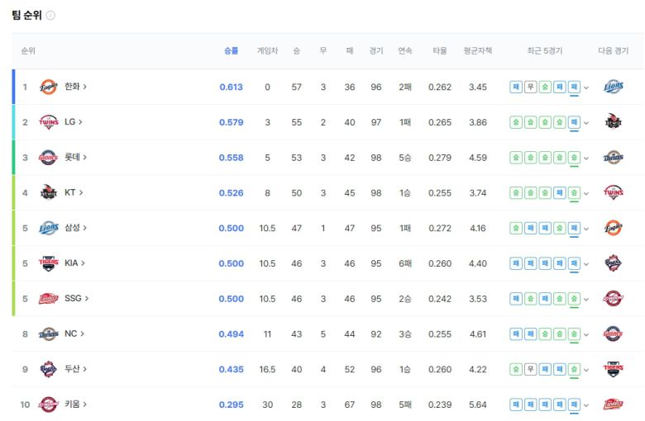Open 한화's next game opponent Lions logo
This screenshot has width=645, height=421.
[x=613, y=87]
